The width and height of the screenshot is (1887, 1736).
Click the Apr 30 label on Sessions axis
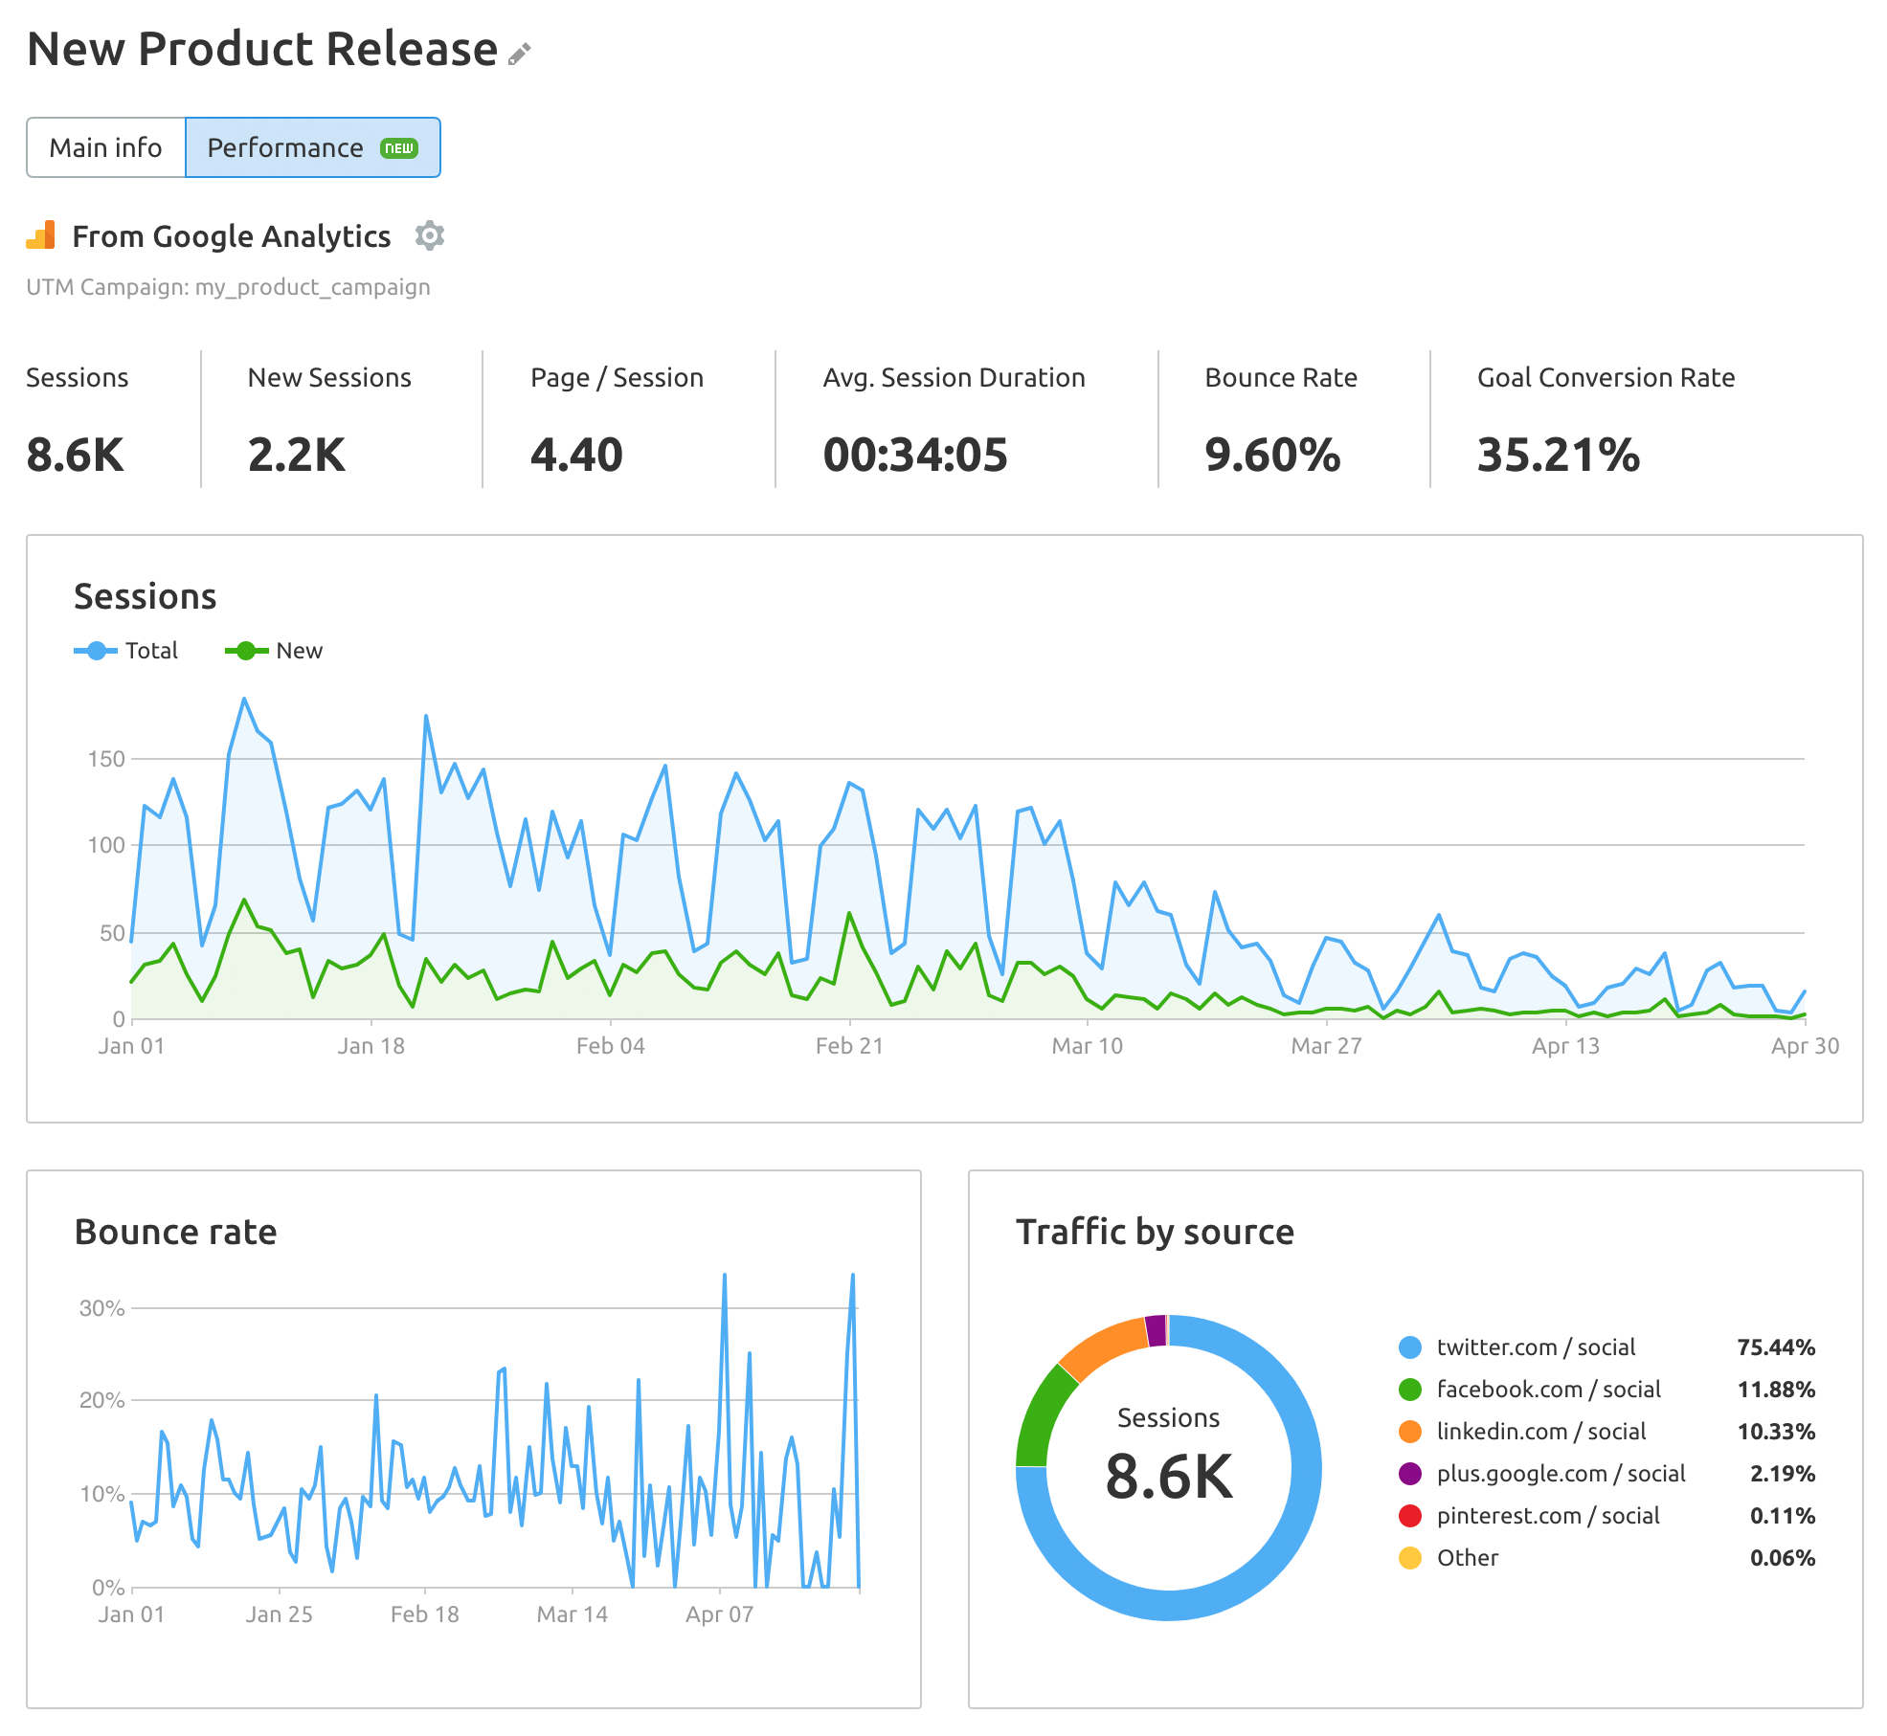point(1805,1046)
